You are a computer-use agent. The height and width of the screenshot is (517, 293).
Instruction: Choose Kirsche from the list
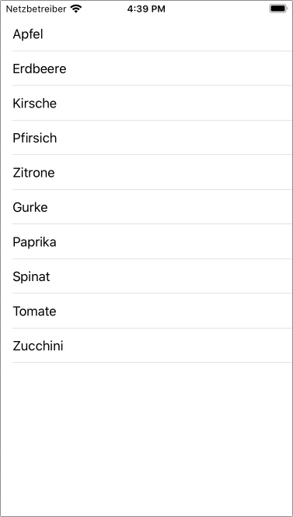pyautogui.click(x=146, y=104)
